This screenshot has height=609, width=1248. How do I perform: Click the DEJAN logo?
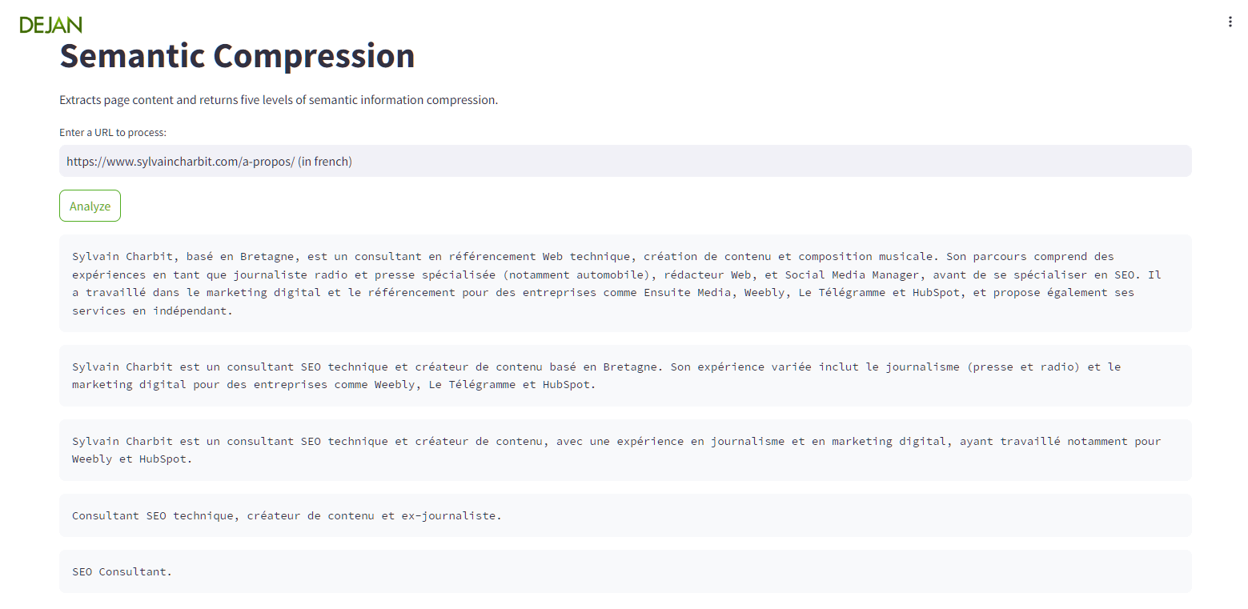point(50,25)
